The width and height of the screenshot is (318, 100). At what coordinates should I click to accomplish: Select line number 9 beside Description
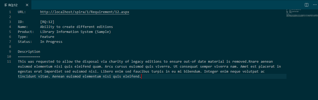(x=10, y=52)
